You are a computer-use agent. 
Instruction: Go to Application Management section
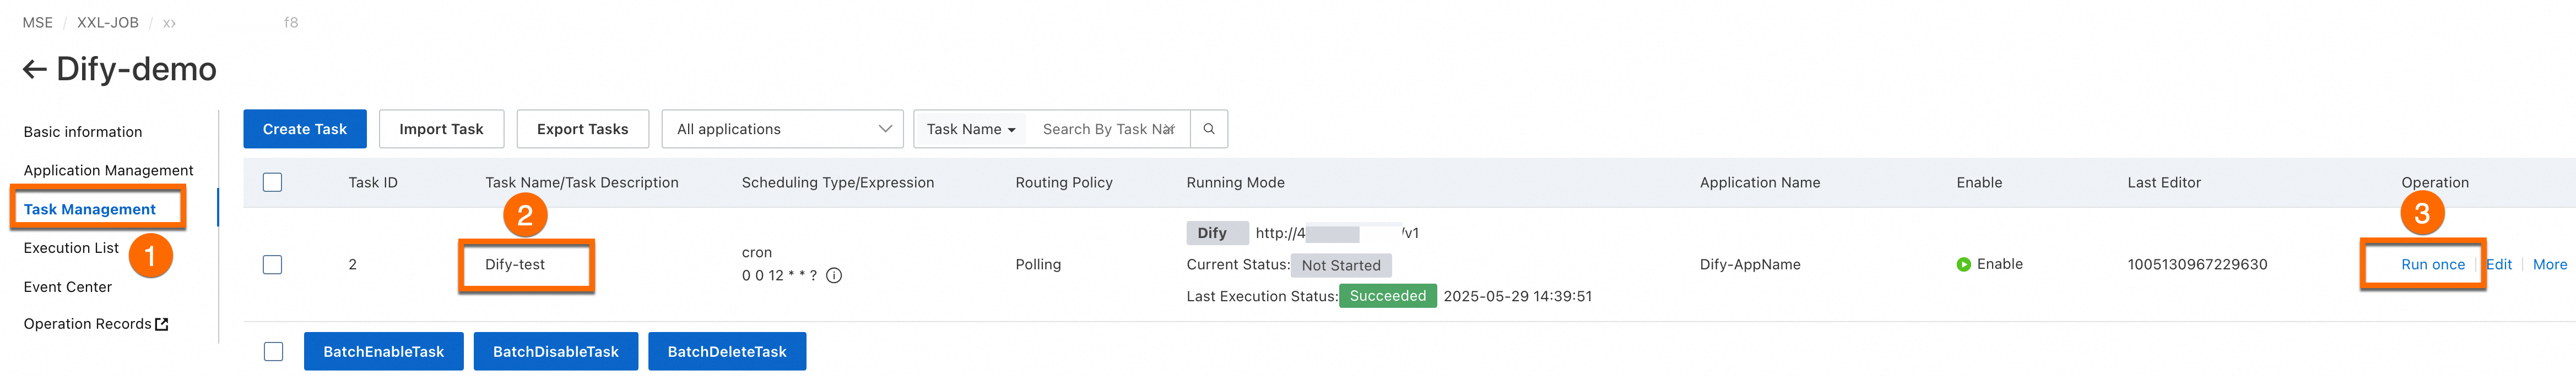tap(108, 170)
